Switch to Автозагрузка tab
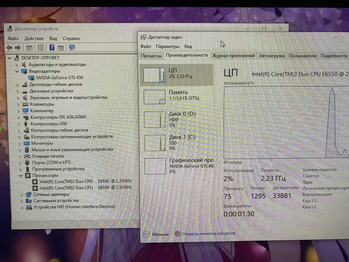 pyautogui.click(x=272, y=56)
